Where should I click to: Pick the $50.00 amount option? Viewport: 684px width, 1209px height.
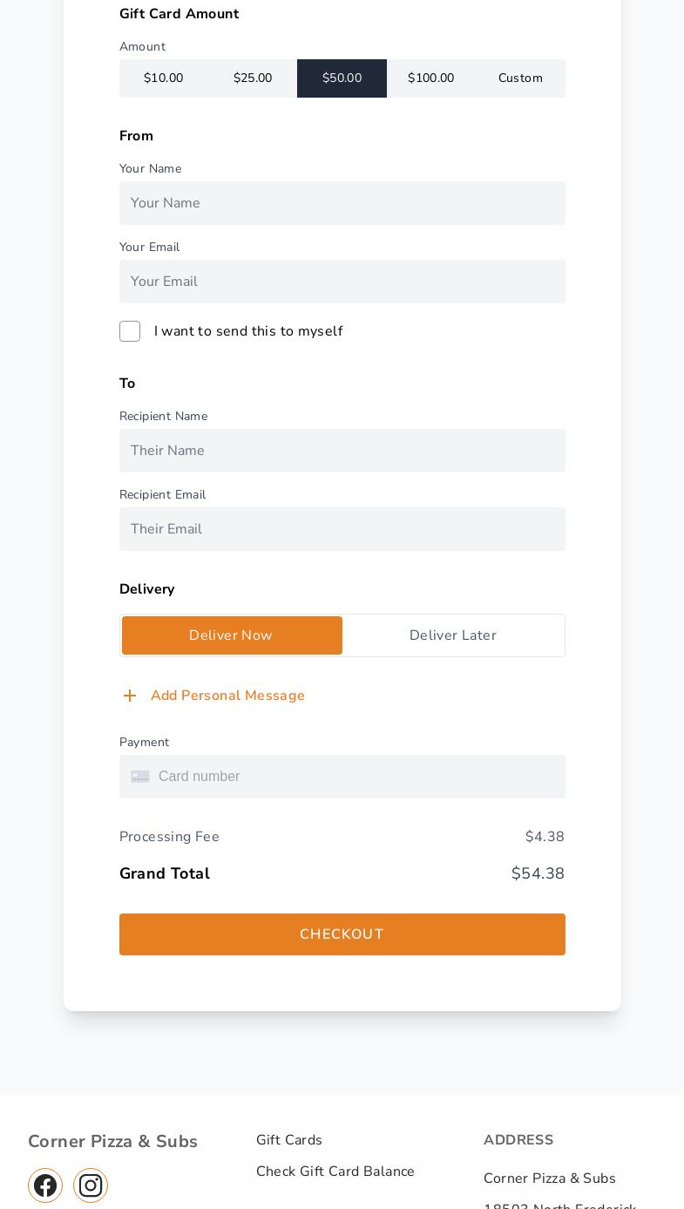point(342,78)
